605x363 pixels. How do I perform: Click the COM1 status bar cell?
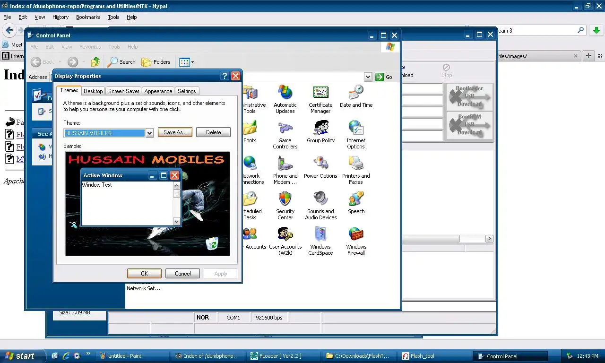(x=233, y=318)
